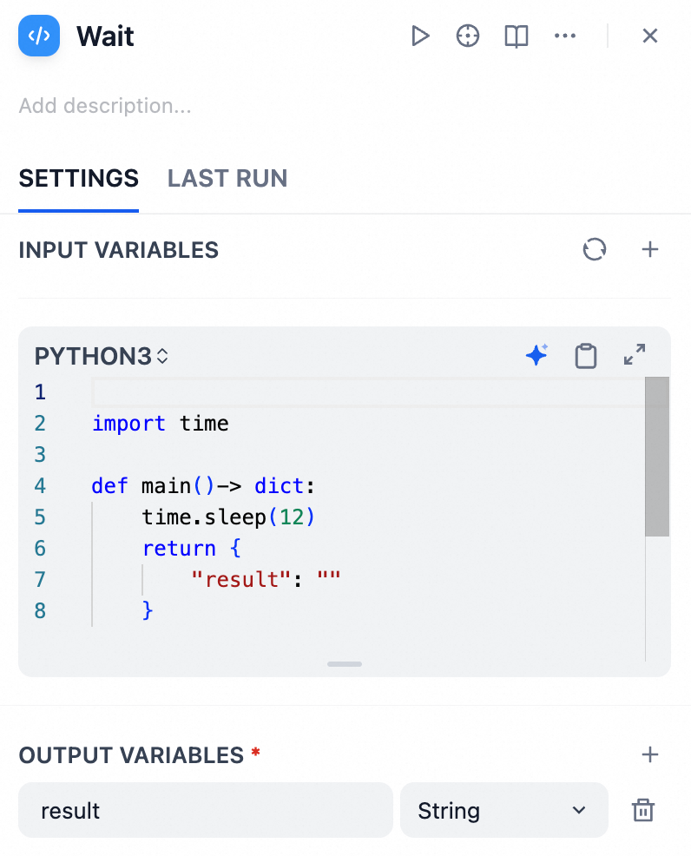Image resolution: width=691 pixels, height=856 pixels.
Task: Click the 'import time' code line
Action: pos(161,423)
